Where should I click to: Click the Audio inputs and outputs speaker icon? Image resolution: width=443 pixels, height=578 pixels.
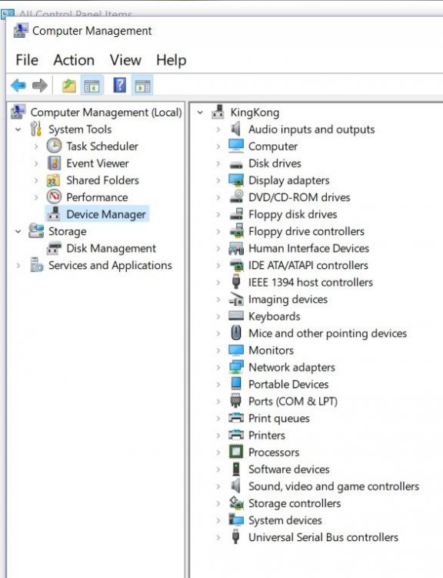pyautogui.click(x=235, y=129)
